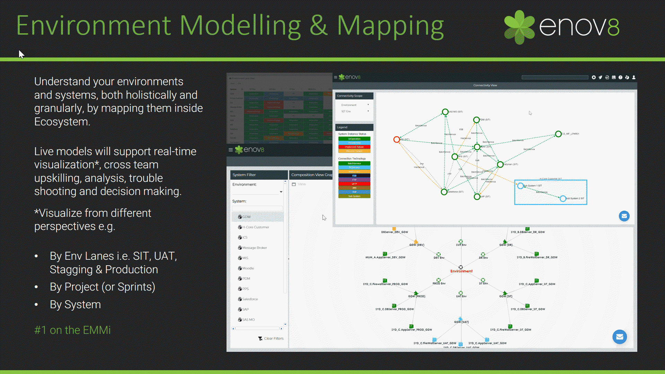Image resolution: width=665 pixels, height=374 pixels.
Task: Open the book documentation icon in top toolbar
Action: pyautogui.click(x=614, y=77)
